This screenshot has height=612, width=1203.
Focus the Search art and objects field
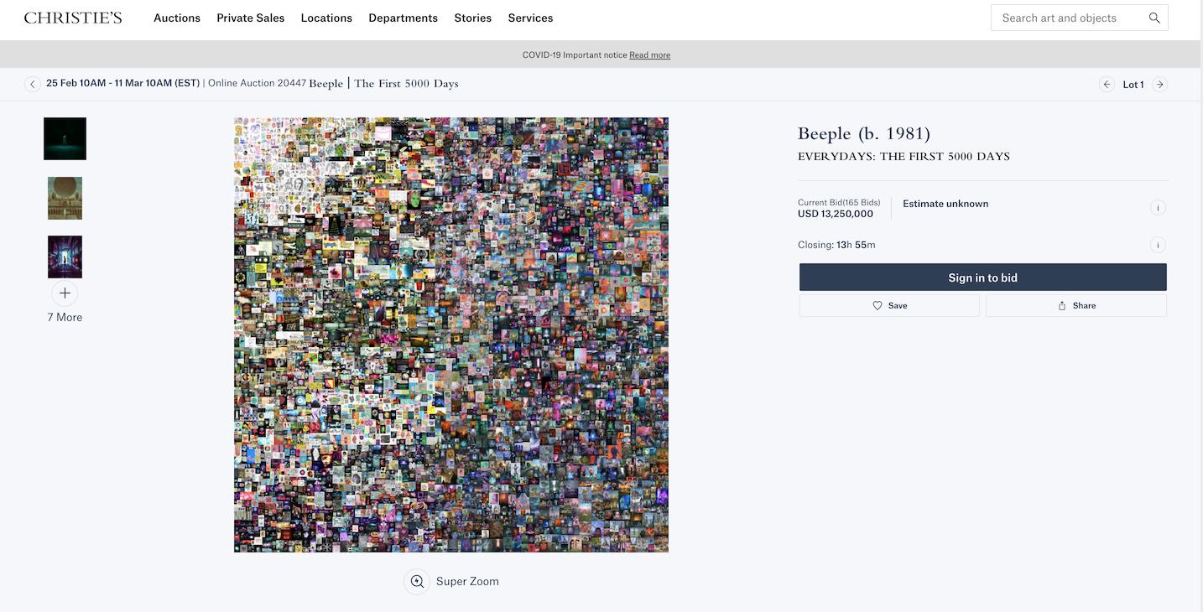(x=1065, y=18)
